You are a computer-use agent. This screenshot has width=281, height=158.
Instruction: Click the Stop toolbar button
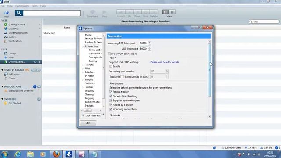click(145, 12)
